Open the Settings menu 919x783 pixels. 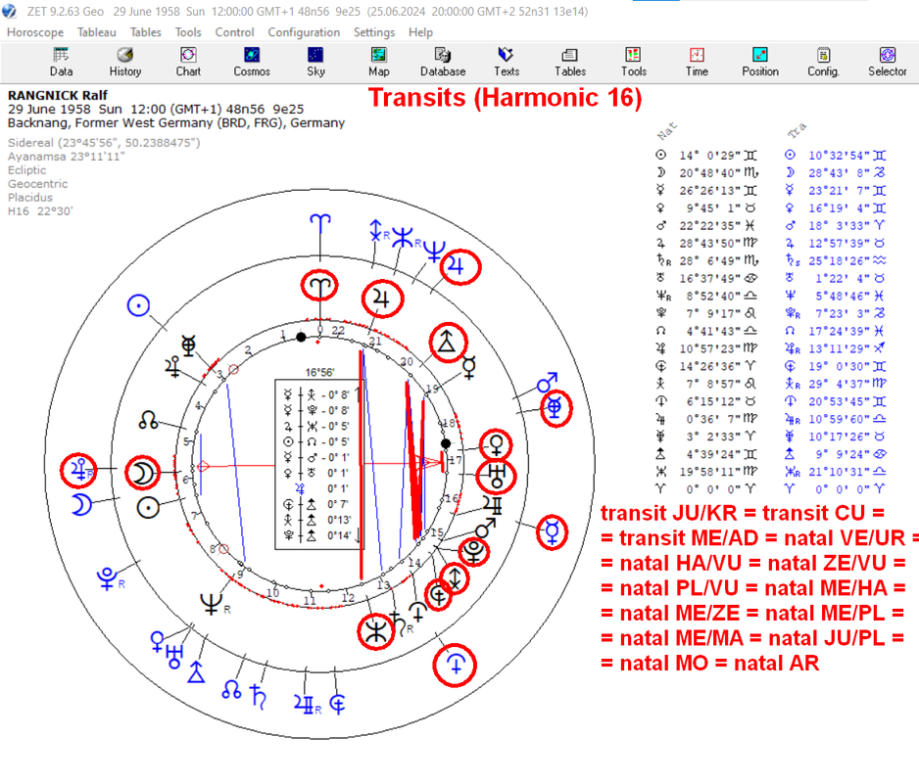point(374,32)
